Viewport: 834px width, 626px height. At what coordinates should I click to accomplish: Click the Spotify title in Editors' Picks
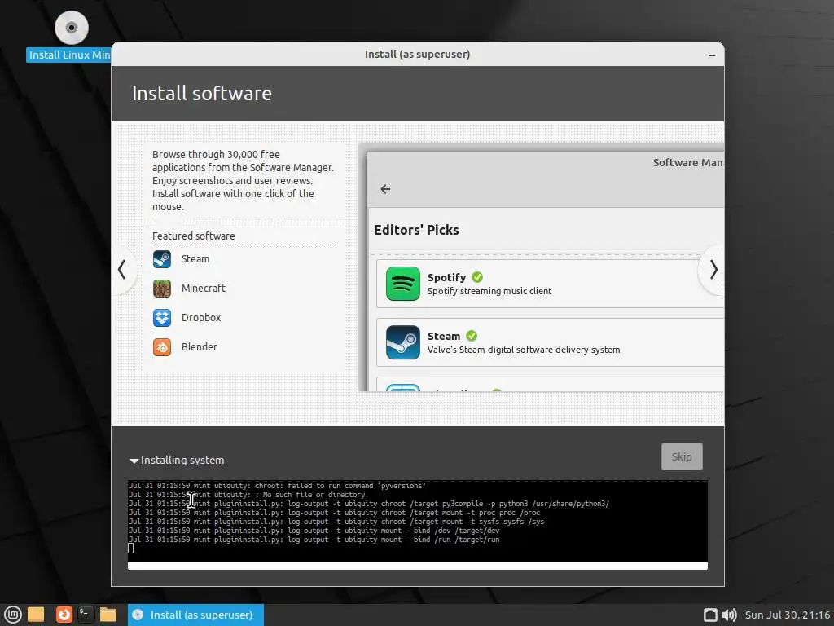click(446, 277)
